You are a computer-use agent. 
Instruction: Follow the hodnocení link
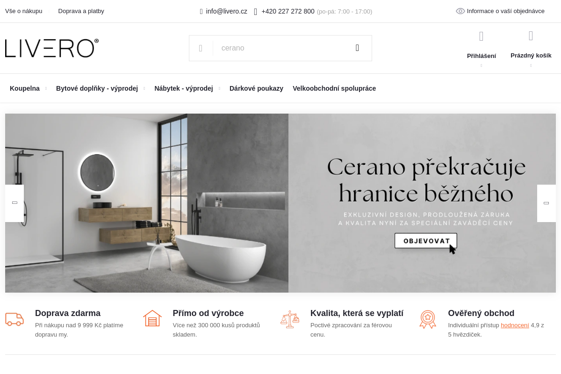[x=515, y=325]
